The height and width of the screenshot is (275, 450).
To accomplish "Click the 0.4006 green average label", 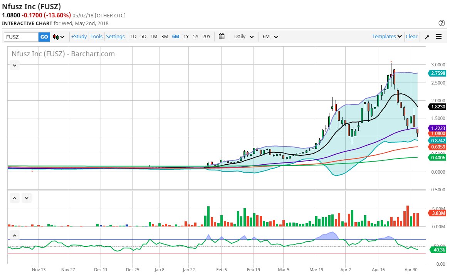I will (438, 157).
